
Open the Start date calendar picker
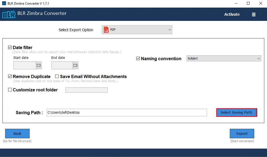pos(39,65)
